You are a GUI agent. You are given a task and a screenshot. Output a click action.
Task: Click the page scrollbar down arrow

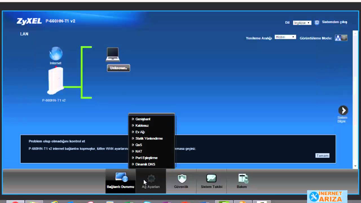[355, 166]
